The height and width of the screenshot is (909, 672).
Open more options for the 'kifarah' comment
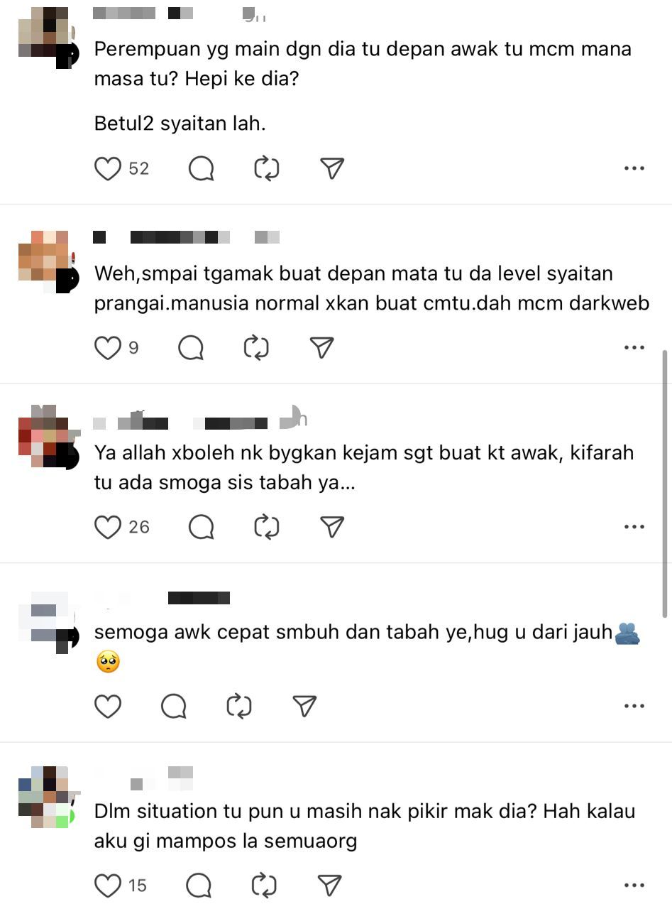coord(634,527)
